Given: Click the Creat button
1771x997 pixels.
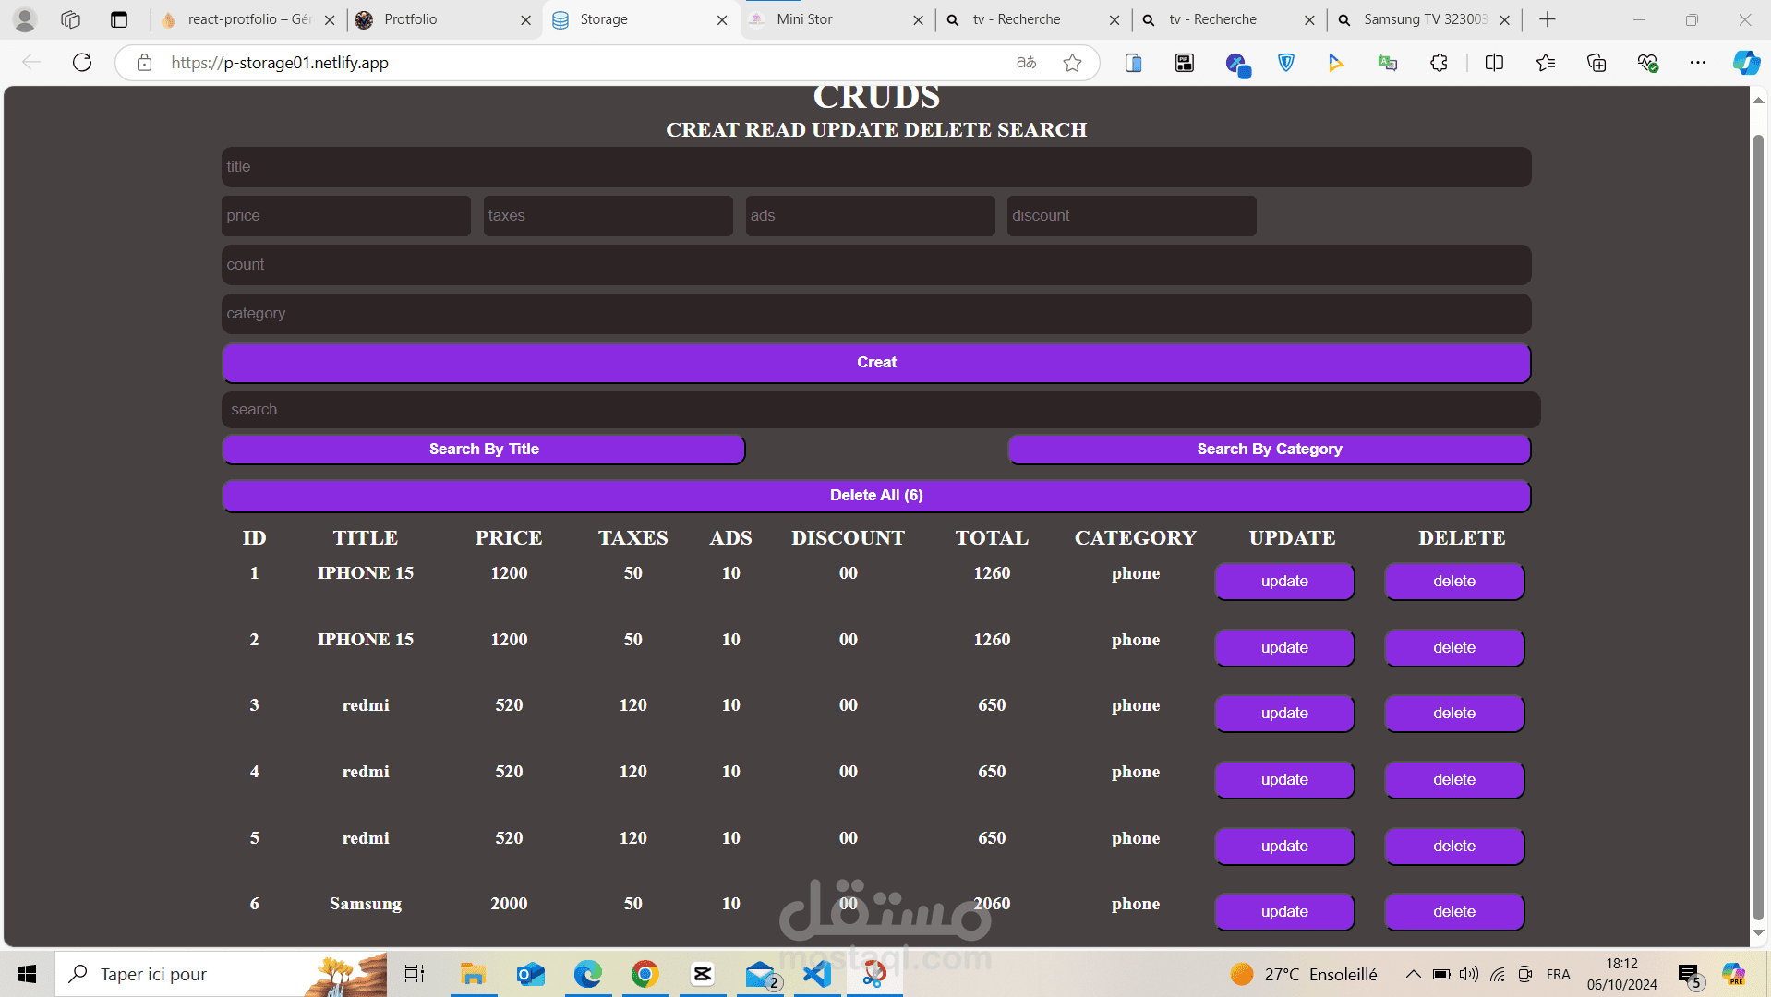Looking at the screenshot, I should click(x=876, y=363).
